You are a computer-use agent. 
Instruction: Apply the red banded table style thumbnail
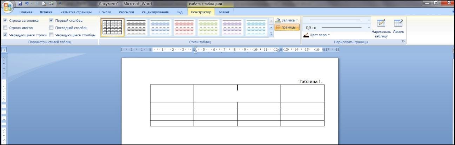click(184, 27)
